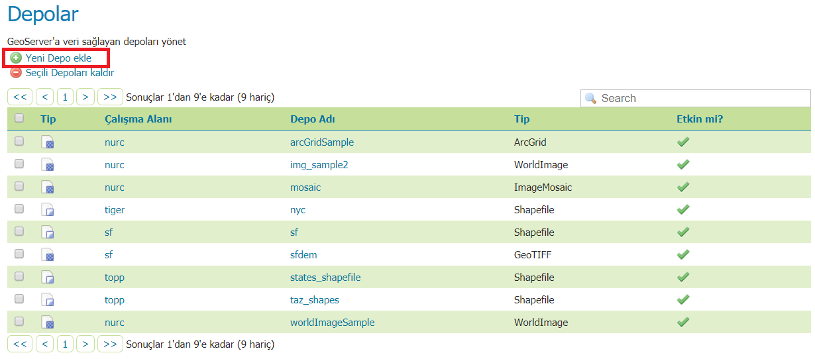Toggle the select-all checkbox in table header
This screenshot has width=815, height=359.
(x=19, y=118)
